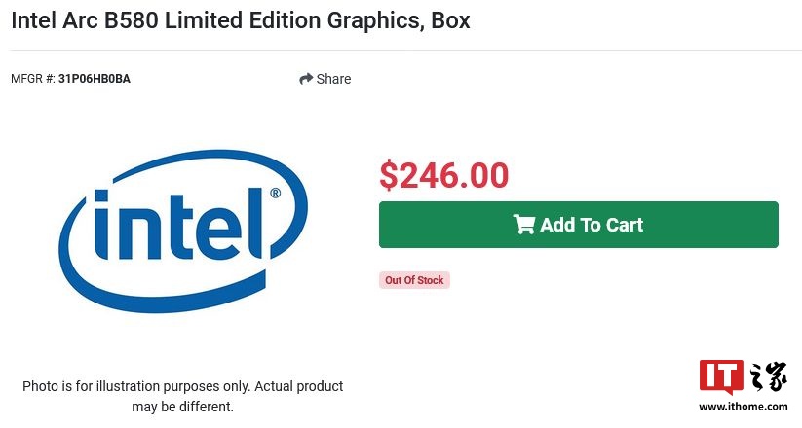Click the Intel Arc B580 product title

[x=241, y=20]
